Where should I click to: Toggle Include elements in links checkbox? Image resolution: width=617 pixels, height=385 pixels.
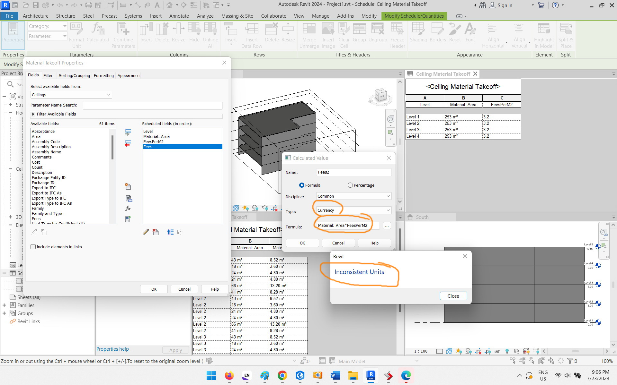33,247
